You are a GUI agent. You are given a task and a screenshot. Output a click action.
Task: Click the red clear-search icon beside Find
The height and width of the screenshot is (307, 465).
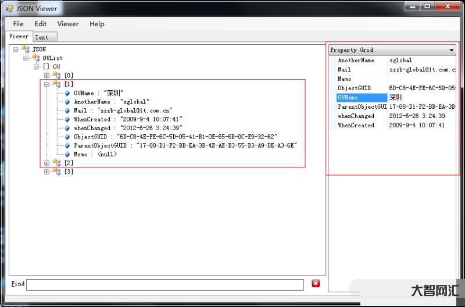(316, 284)
